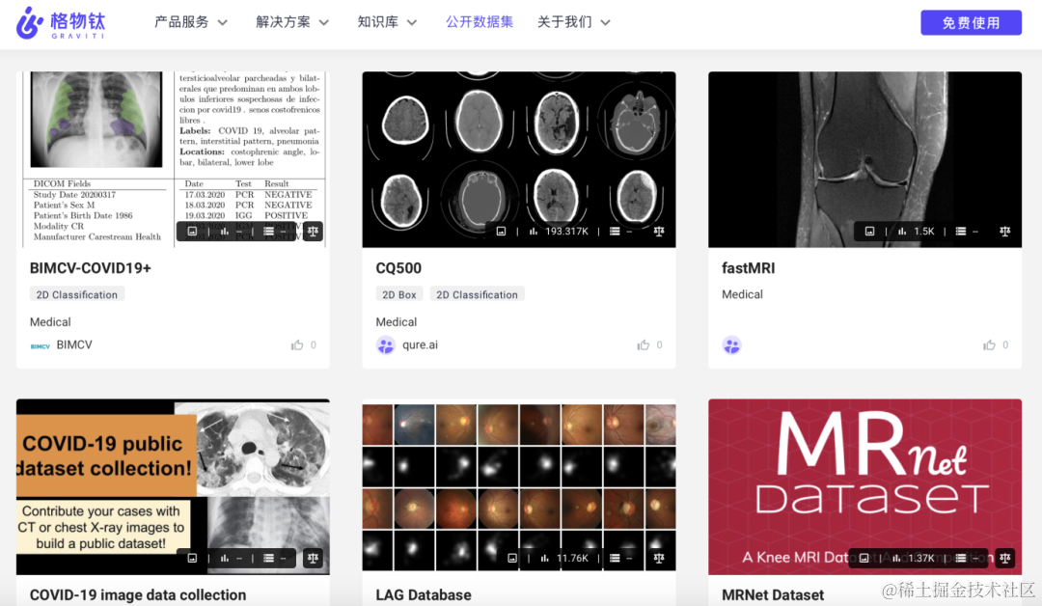The height and width of the screenshot is (606, 1042).
Task: Open the fastMRI dataset title
Action: tap(749, 268)
